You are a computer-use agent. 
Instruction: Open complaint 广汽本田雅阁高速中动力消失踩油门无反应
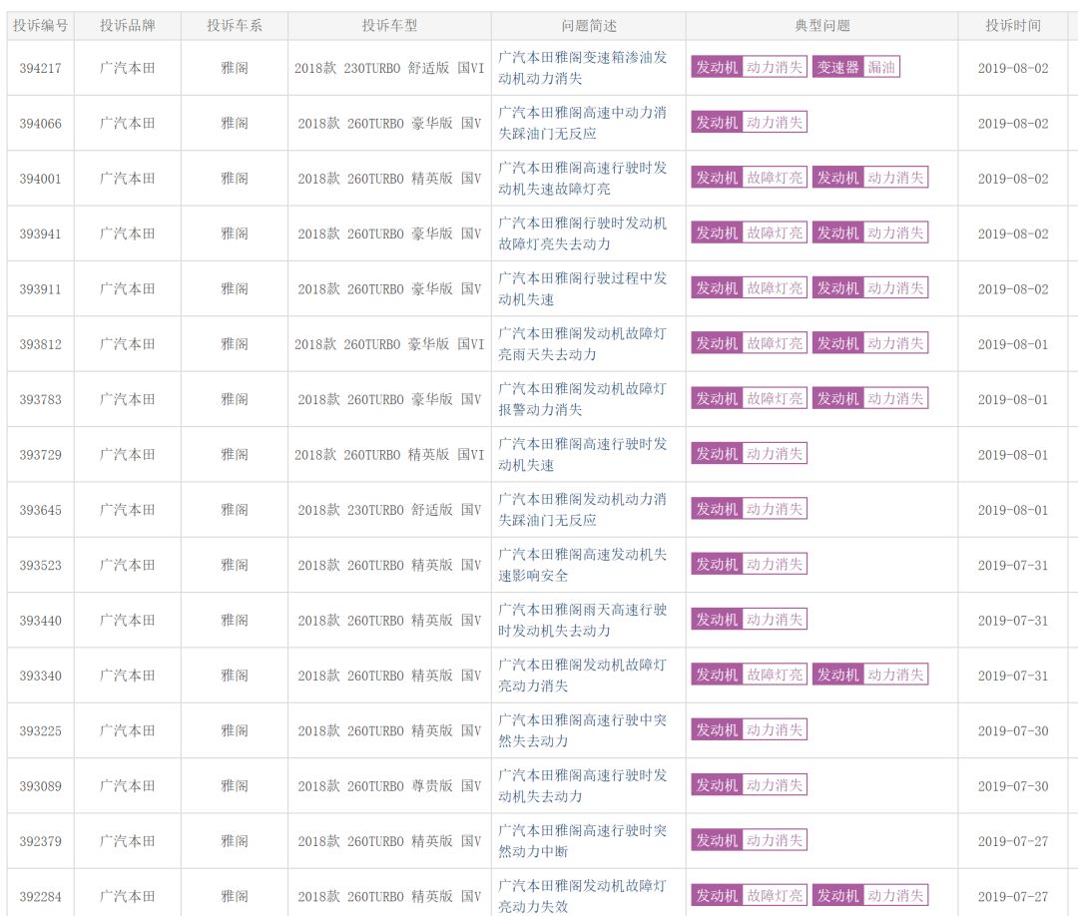(582, 123)
